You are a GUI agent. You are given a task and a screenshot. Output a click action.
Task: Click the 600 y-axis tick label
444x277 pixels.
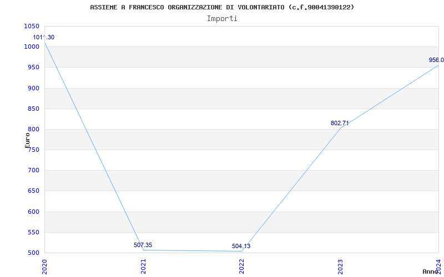click(x=33, y=212)
